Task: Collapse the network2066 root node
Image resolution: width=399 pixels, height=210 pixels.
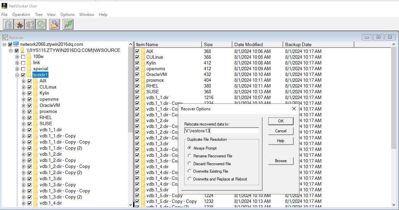Action: (x=4, y=44)
